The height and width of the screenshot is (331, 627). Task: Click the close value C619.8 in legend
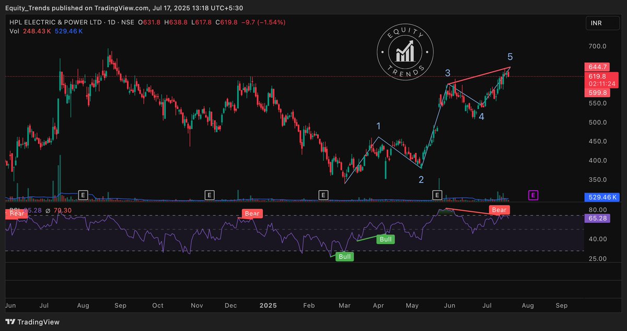point(226,22)
